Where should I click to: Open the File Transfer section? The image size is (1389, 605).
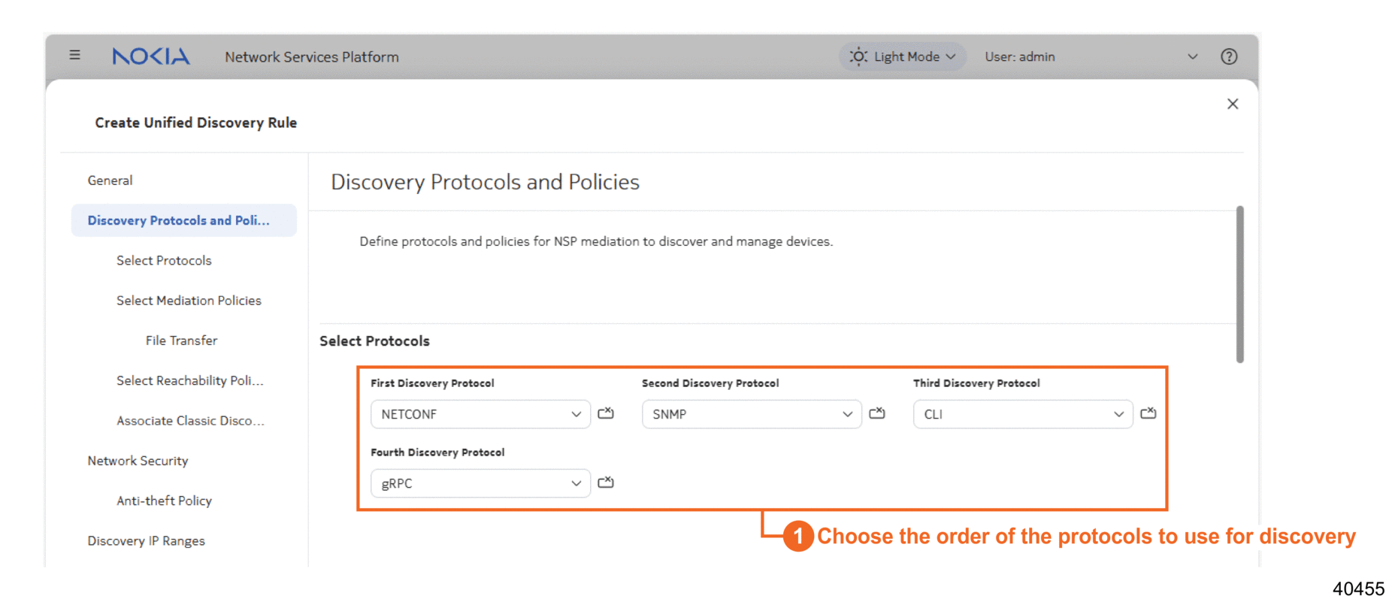tap(181, 340)
